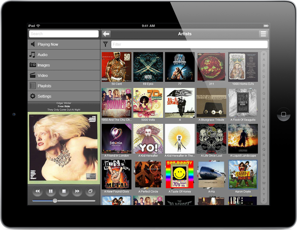Open the Images section
This screenshot has width=297, height=230.
(x=64, y=65)
